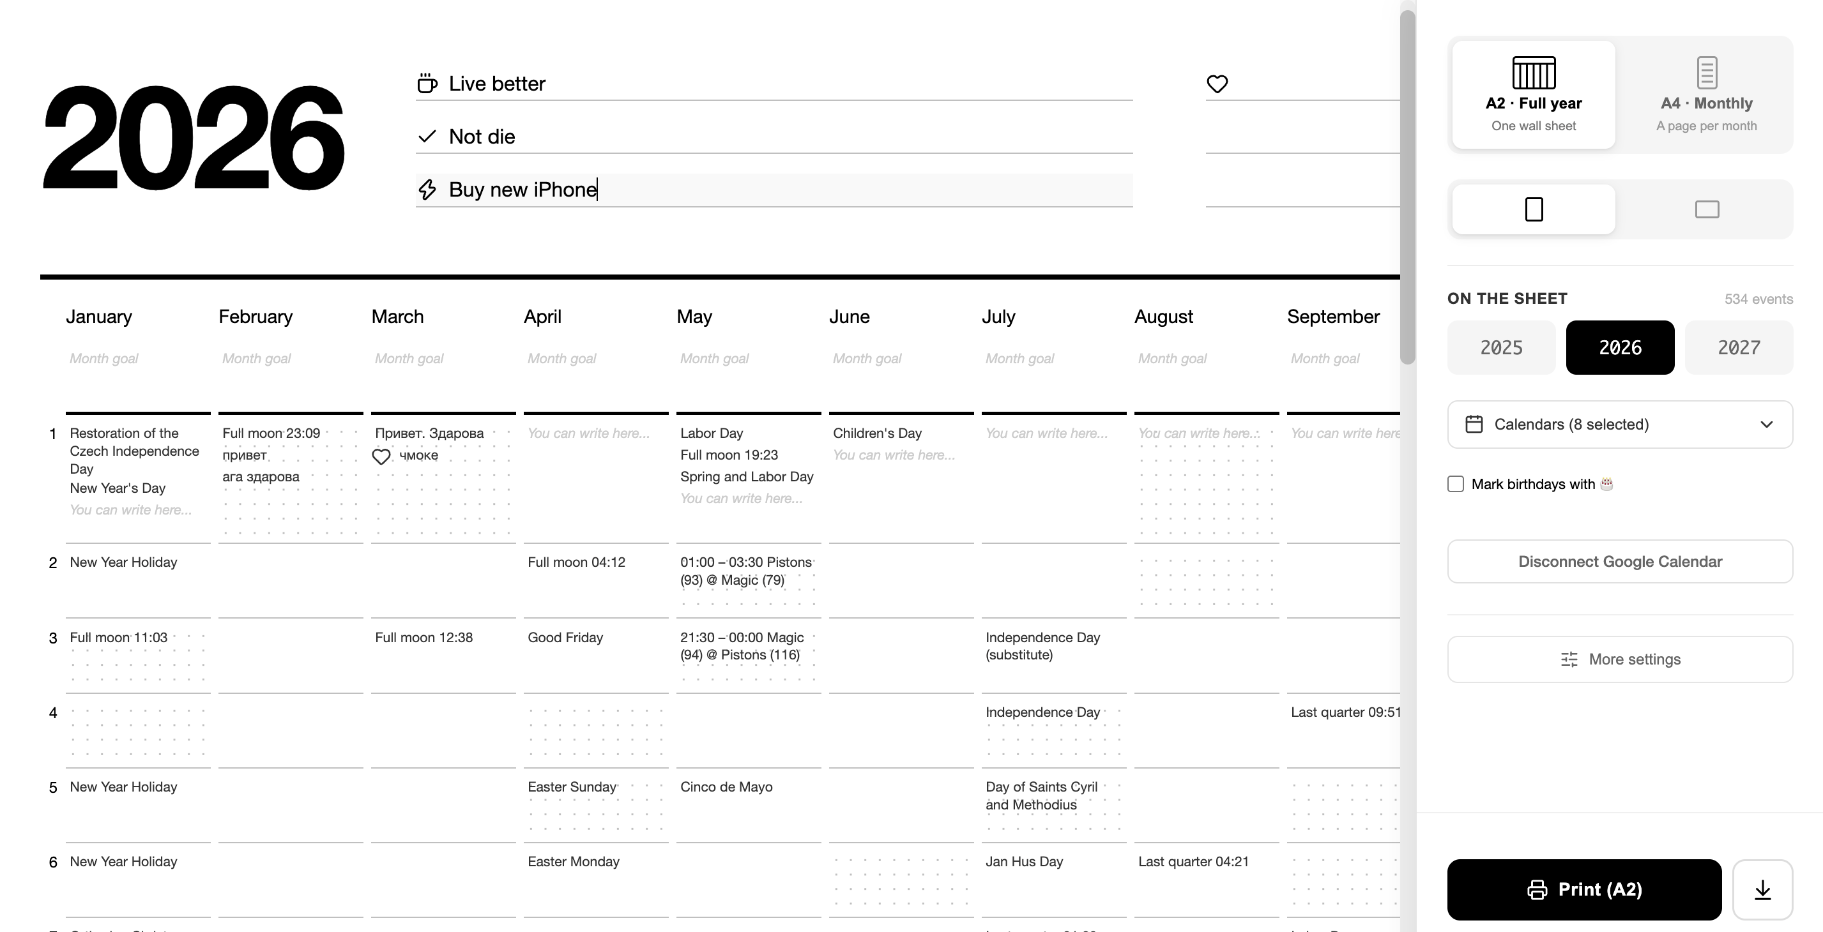This screenshot has width=1823, height=932.
Task: Click the sliders icon in More settings
Action: click(1569, 659)
